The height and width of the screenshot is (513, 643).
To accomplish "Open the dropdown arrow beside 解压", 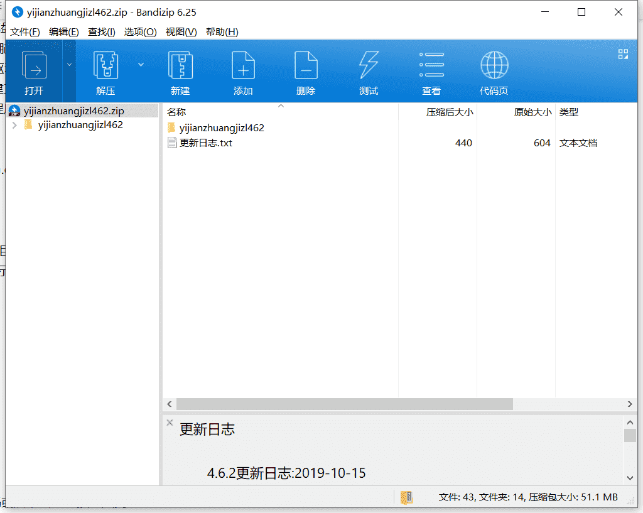I will tap(141, 65).
